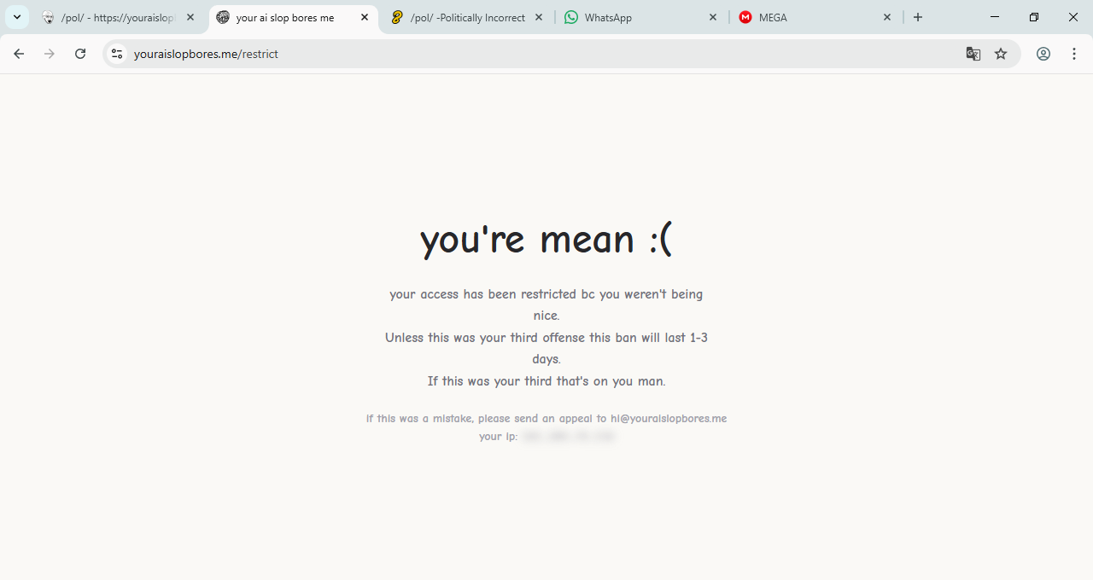
Task: Click the MEGA tab favicon
Action: pos(745,17)
